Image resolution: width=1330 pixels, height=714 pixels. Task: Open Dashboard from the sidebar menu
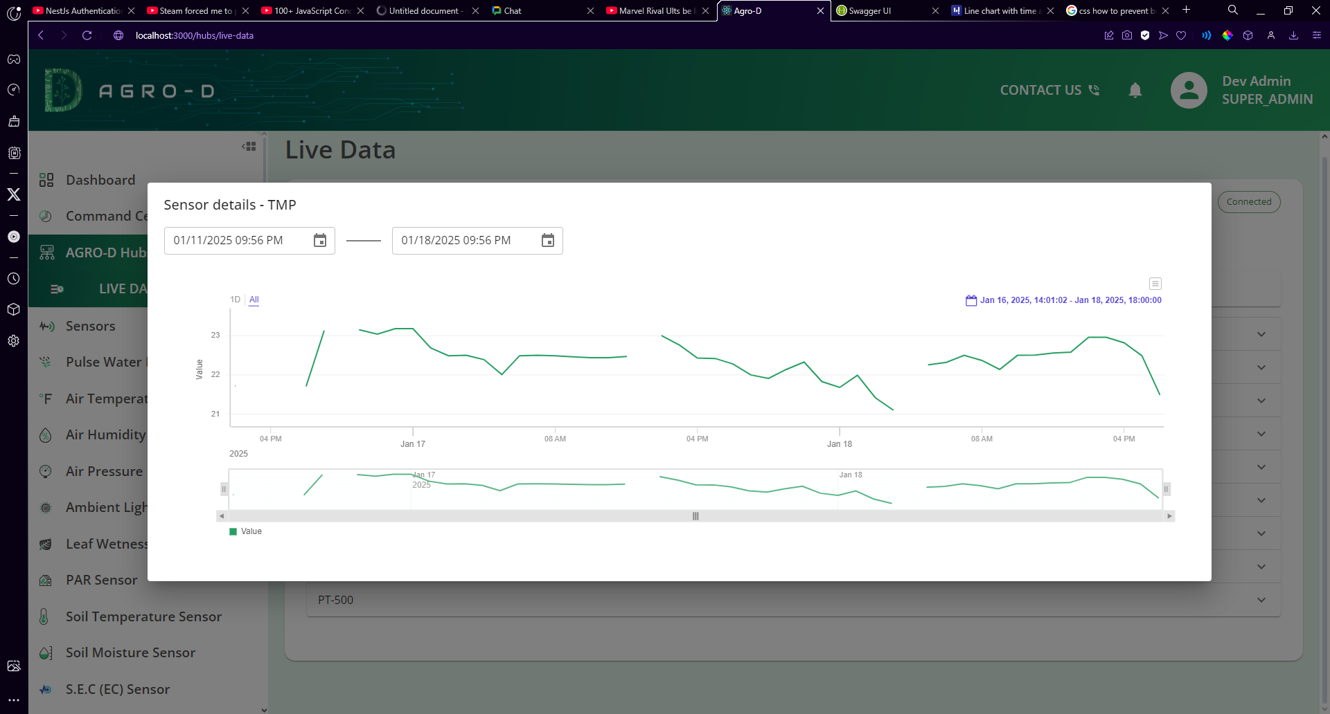pos(100,179)
